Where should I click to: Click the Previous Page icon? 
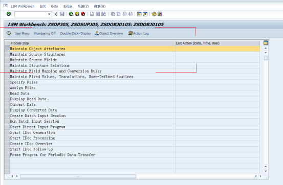pyautogui.click(x=119, y=14)
